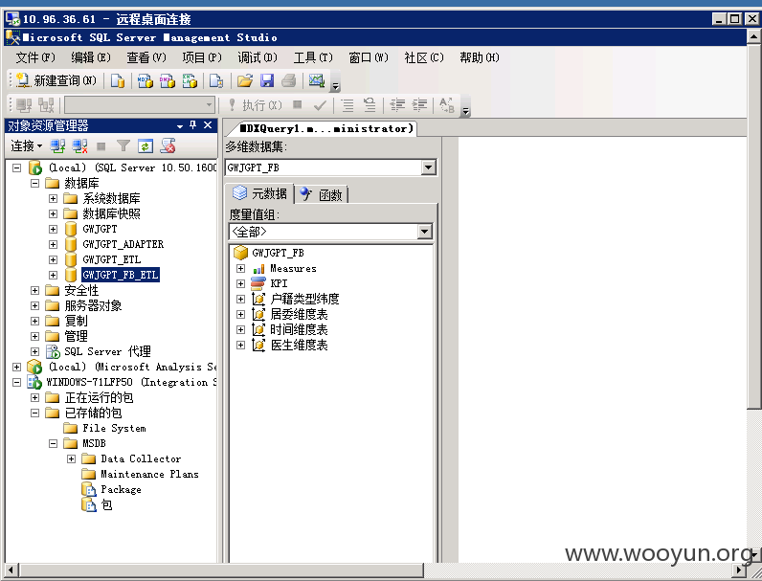
Task: Click the MDX query editor area
Action: 602,349
